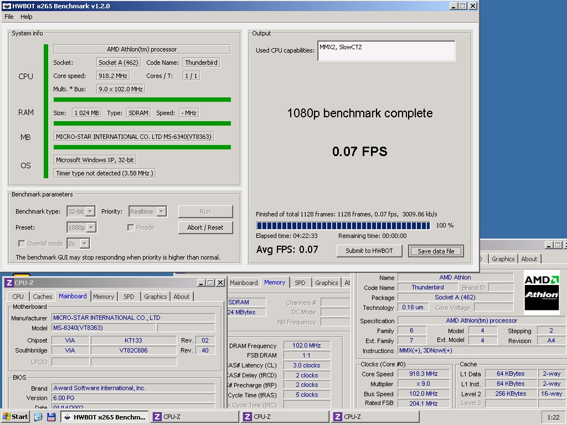The height and width of the screenshot is (425, 567).
Task: Select SPD tab in the middle CPU-Z window
Action: pyautogui.click(x=300, y=283)
